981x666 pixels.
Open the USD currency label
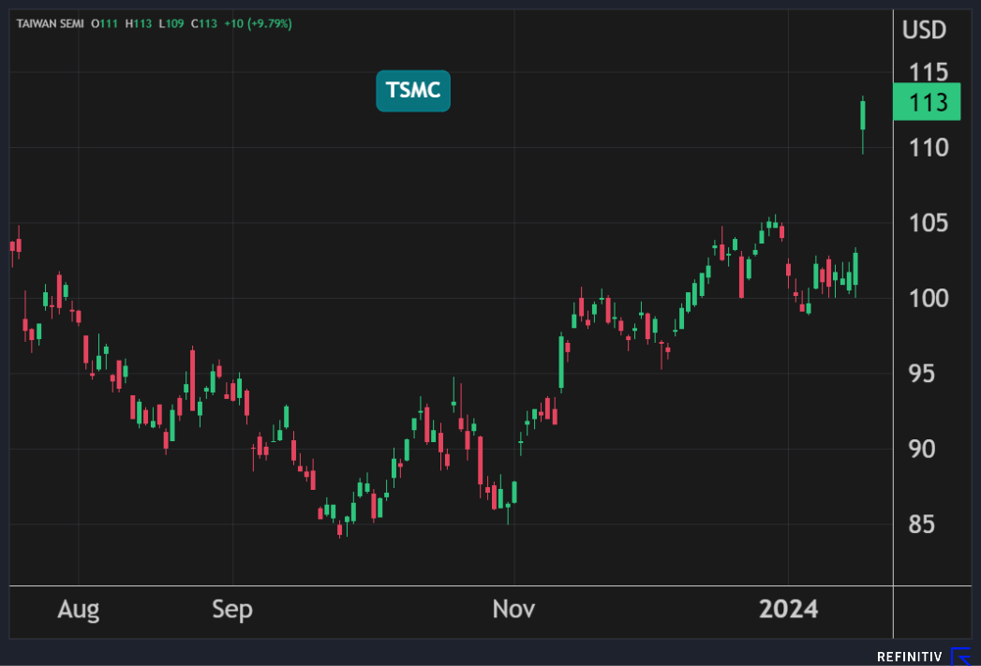(924, 30)
